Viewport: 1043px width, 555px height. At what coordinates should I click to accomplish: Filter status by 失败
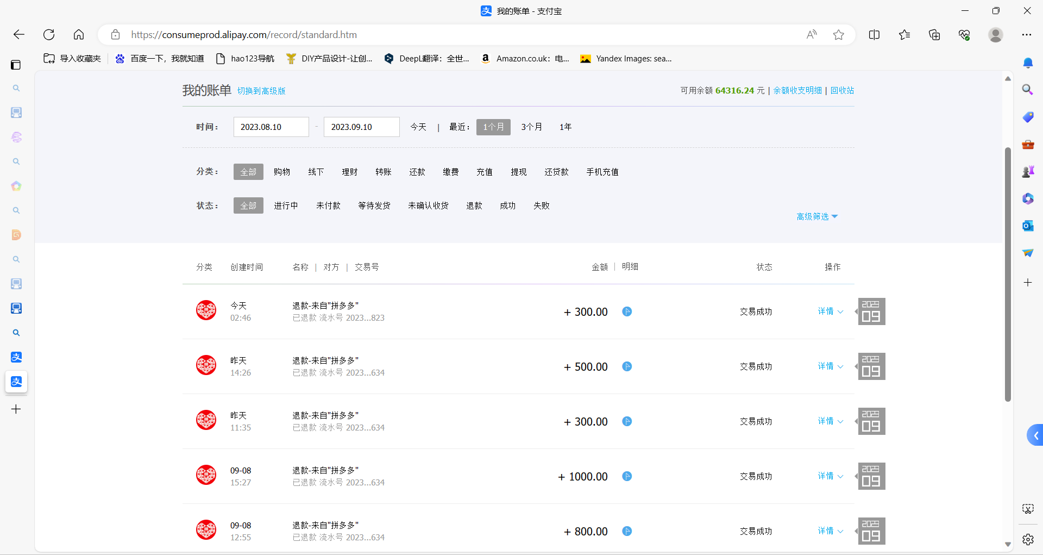(x=542, y=205)
